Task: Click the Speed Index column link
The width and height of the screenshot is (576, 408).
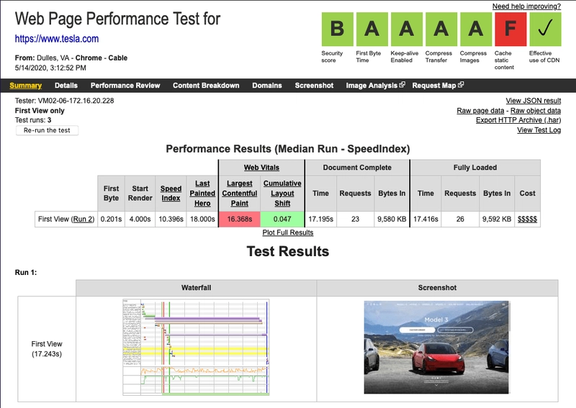Action: pyautogui.click(x=171, y=193)
